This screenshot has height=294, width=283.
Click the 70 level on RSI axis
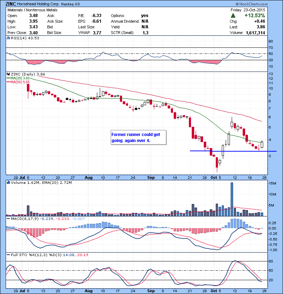click(271, 47)
